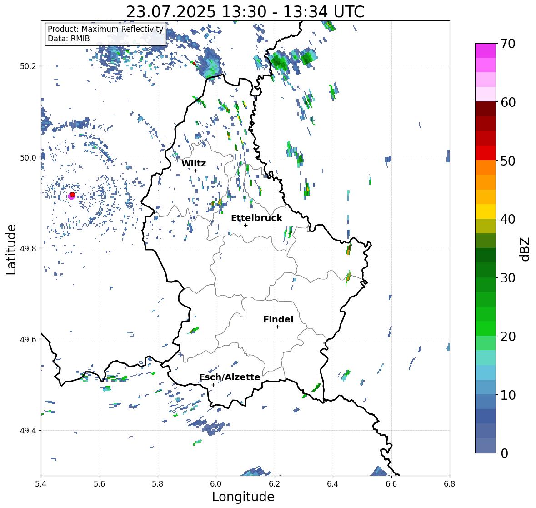Click the 5.8 longitude tick label

pyautogui.click(x=158, y=484)
